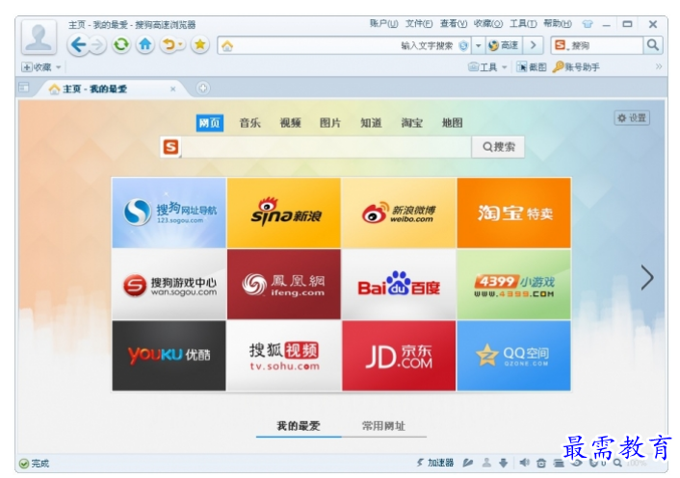Click the Sogou S logo in search bar

coord(170,147)
